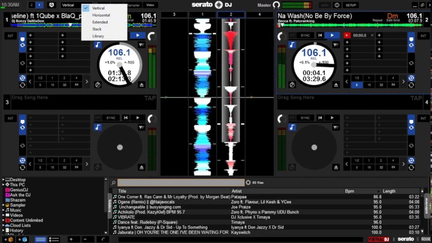This screenshot has width=432, height=243.
Task: Click Edit Grid on deck 2
Action: (393, 20)
